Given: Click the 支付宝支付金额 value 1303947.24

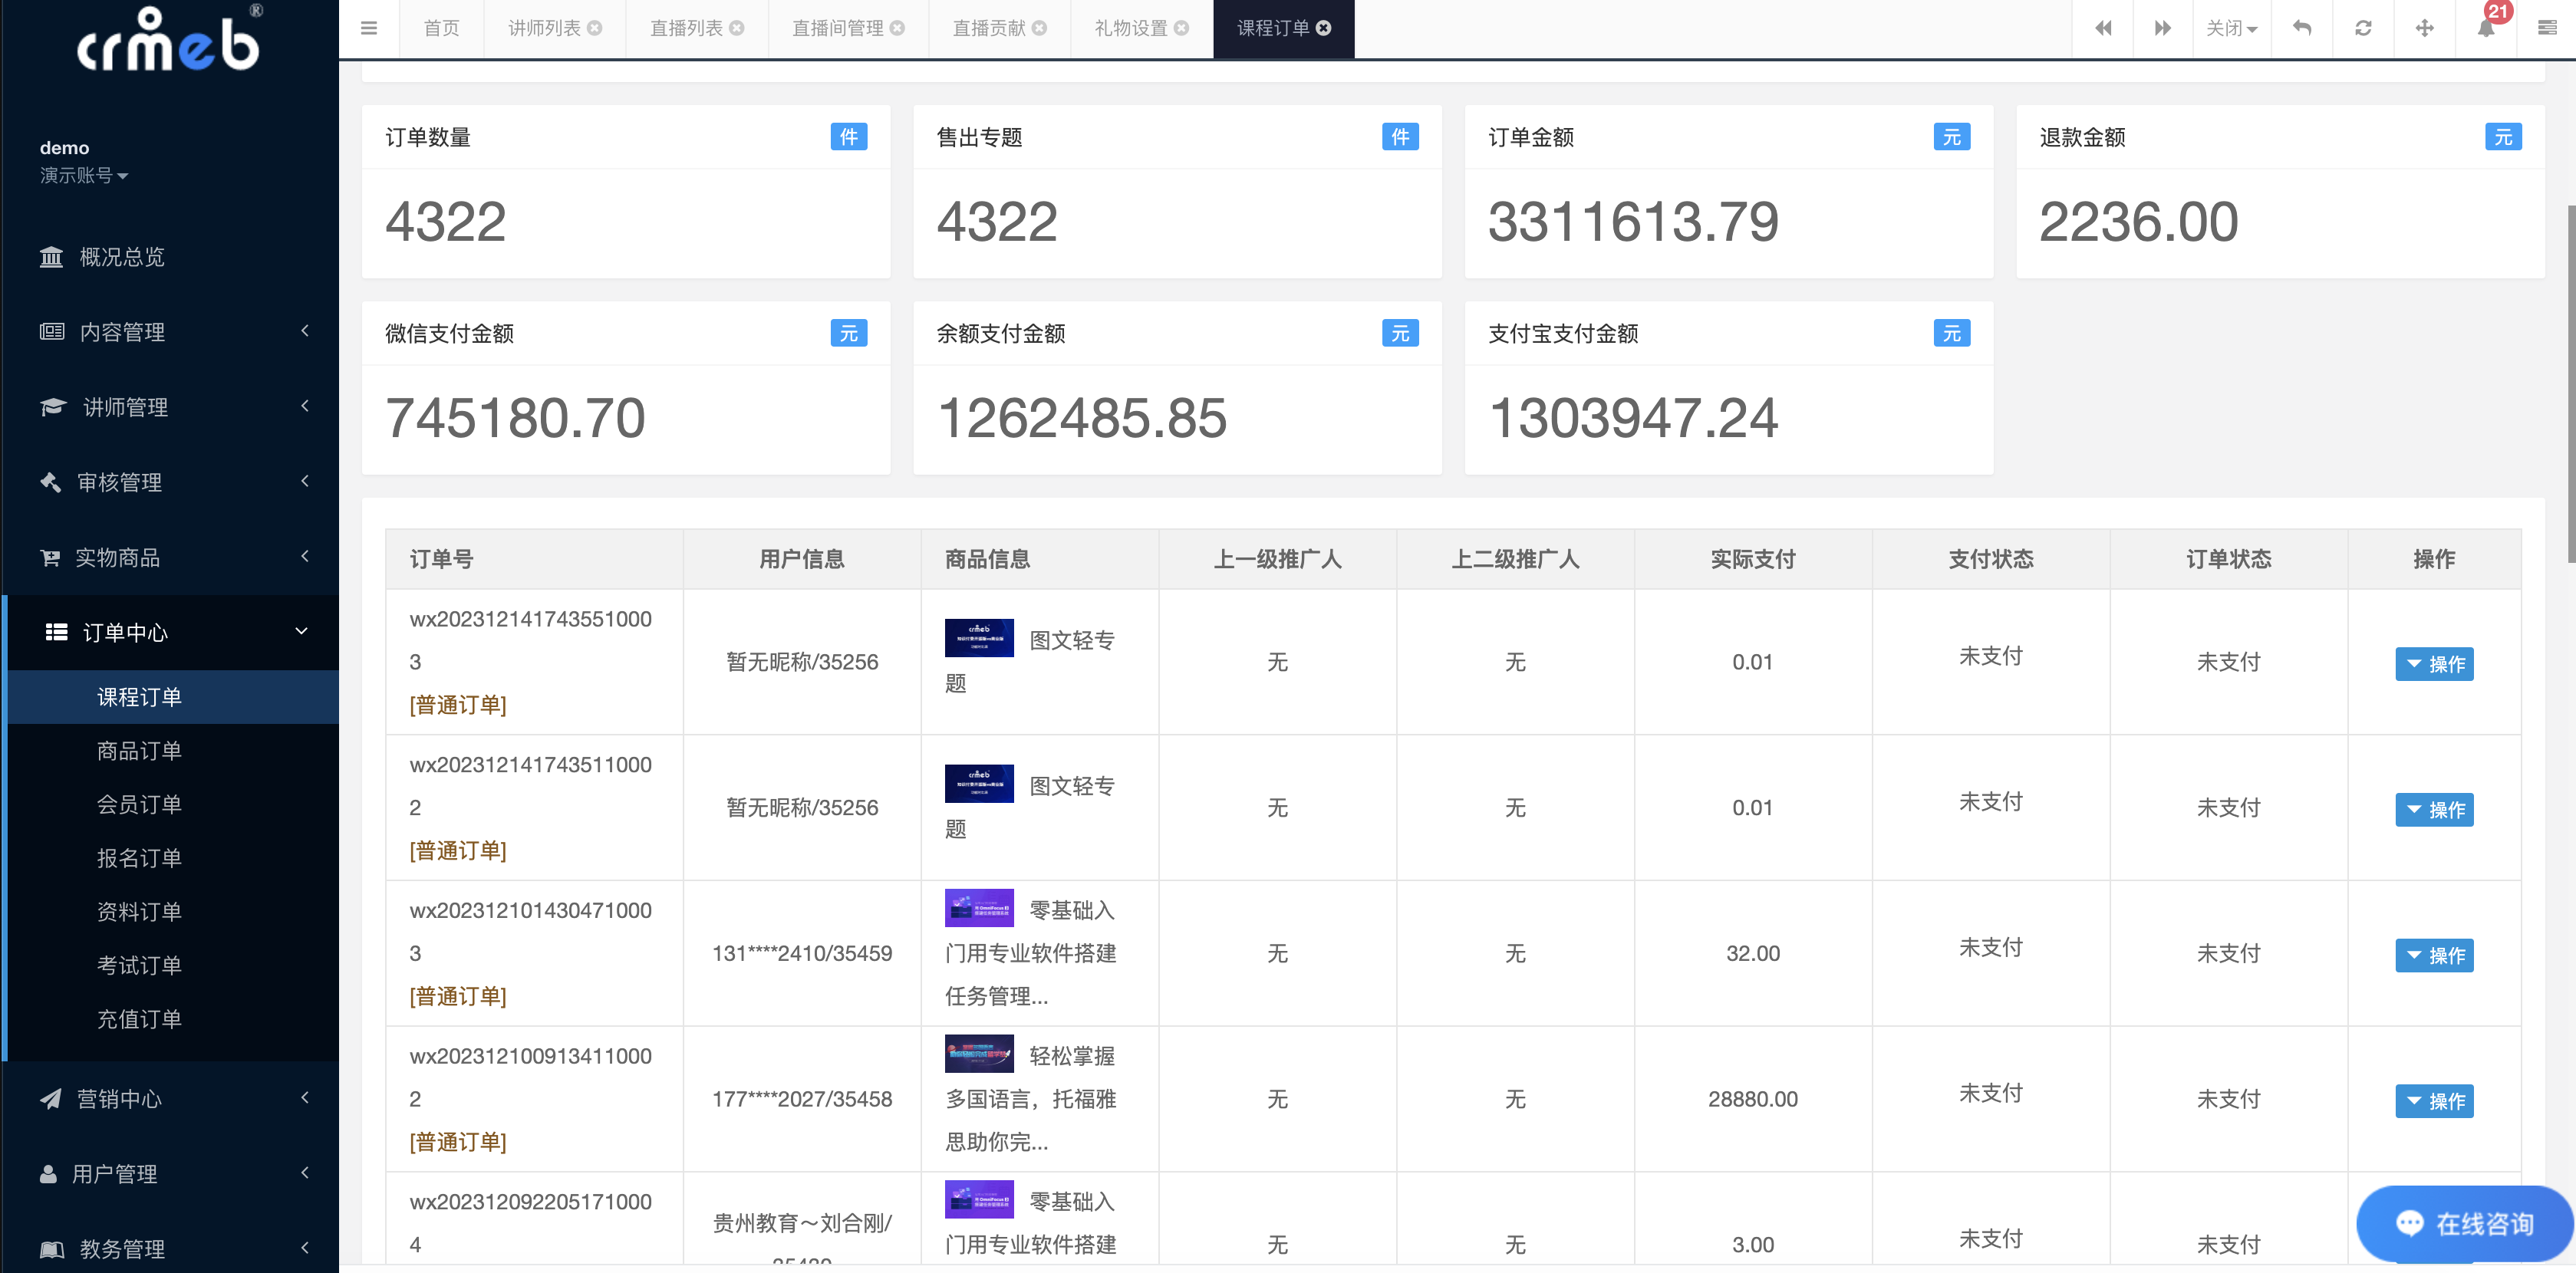Looking at the screenshot, I should (1633, 417).
